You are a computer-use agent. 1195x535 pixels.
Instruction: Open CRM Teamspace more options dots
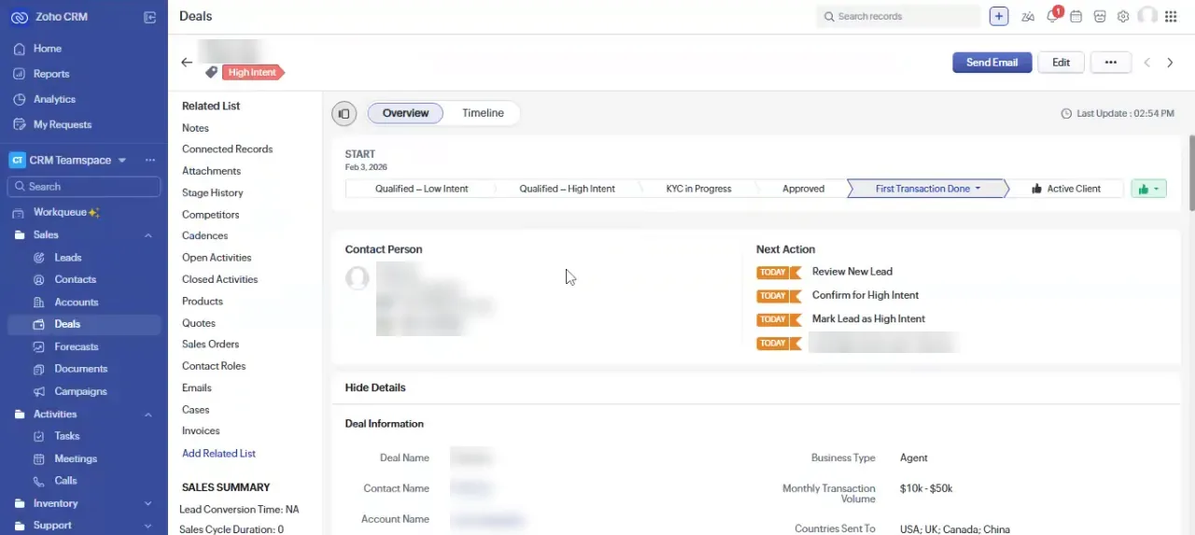[149, 161]
